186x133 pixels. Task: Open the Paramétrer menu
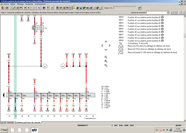tap(29, 4)
